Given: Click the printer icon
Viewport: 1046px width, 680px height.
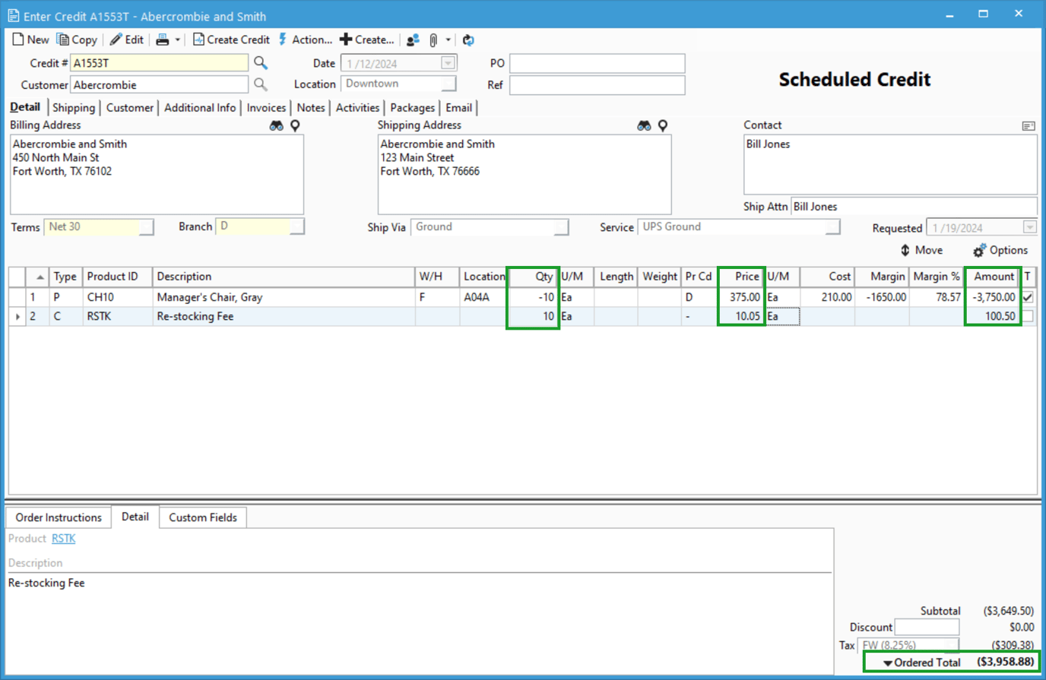Looking at the screenshot, I should pyautogui.click(x=163, y=40).
